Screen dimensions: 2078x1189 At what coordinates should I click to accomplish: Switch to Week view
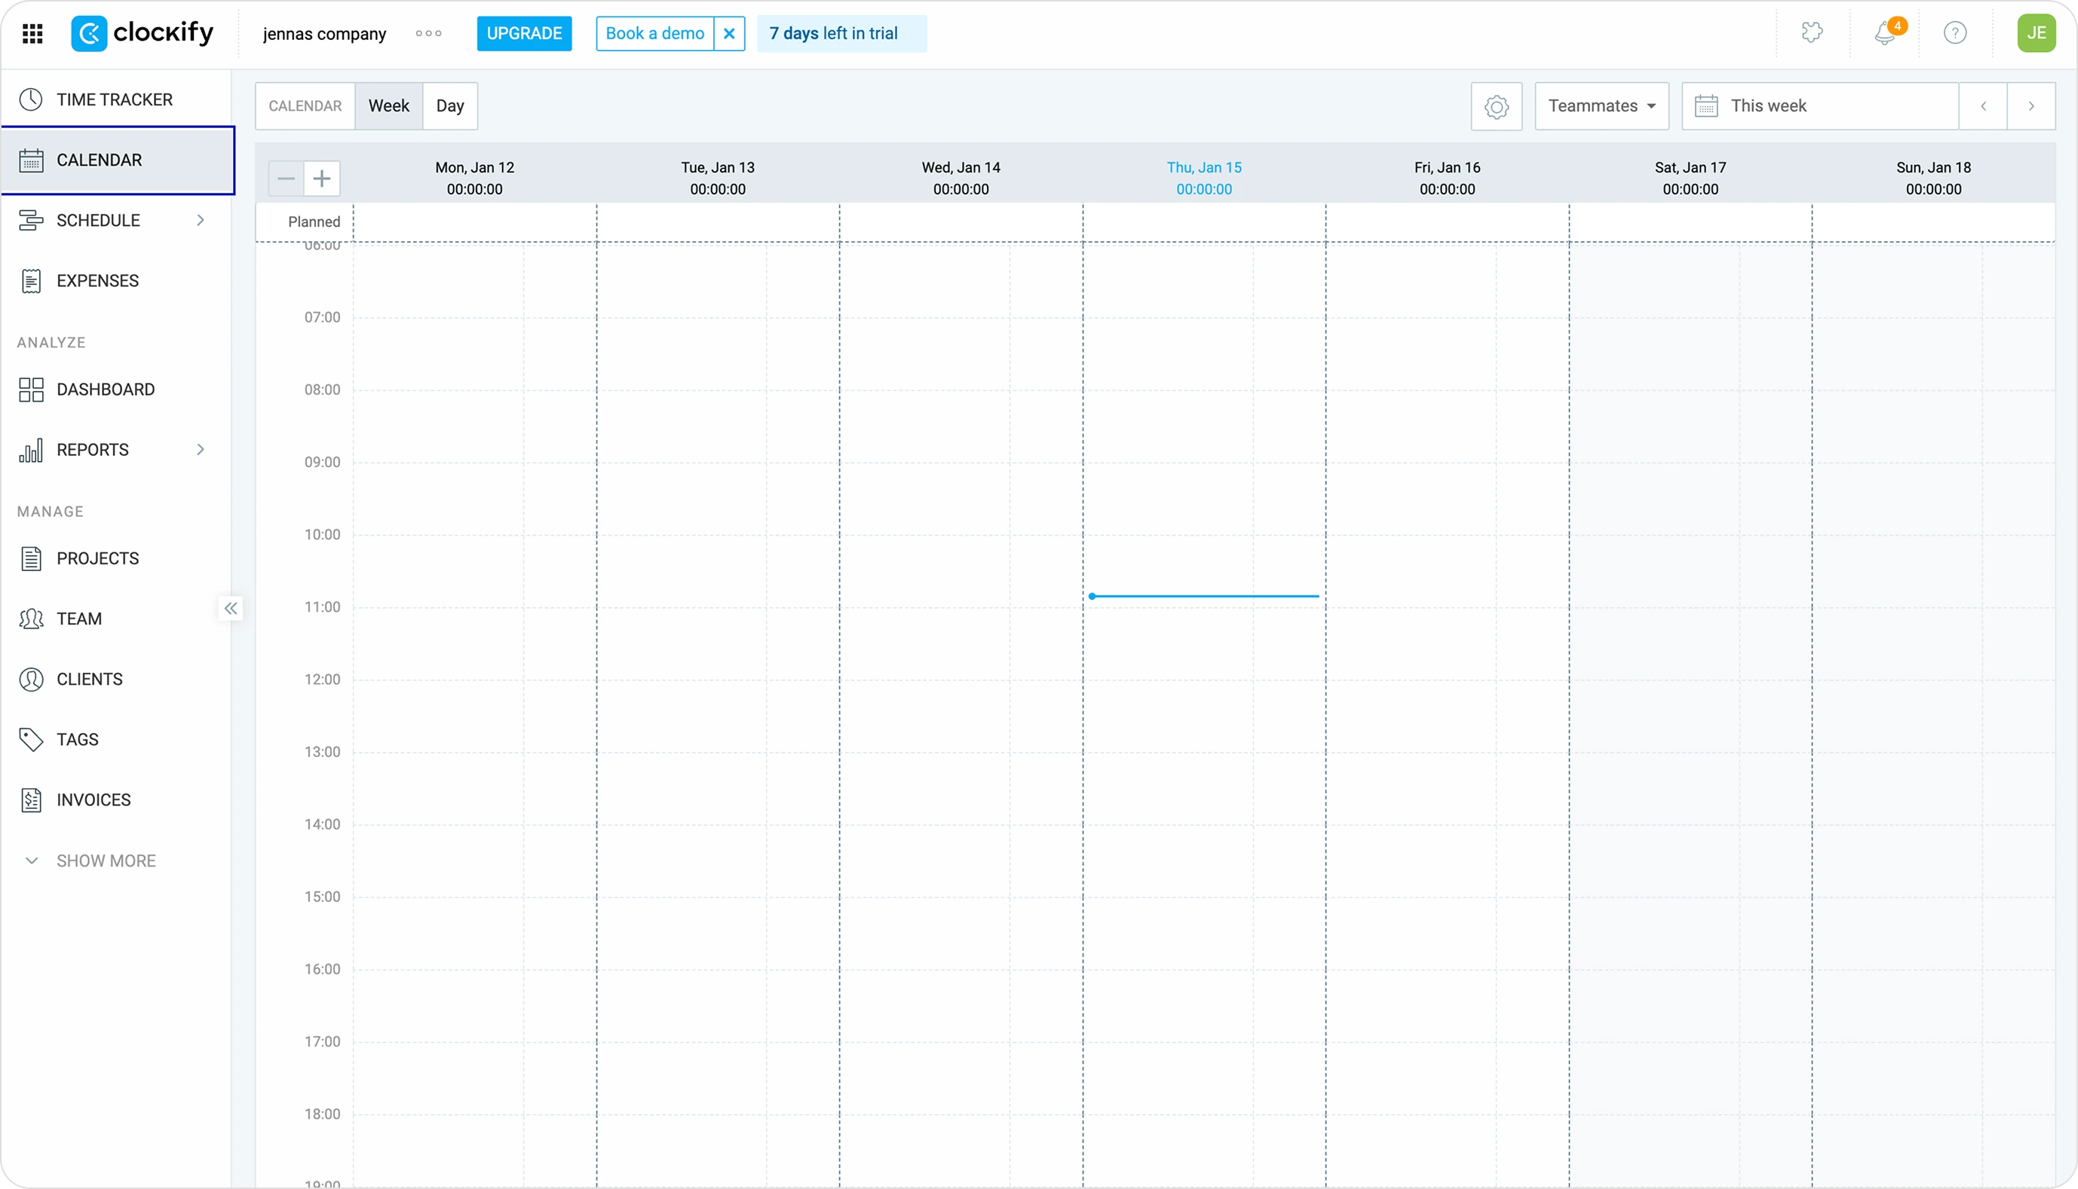[388, 106]
